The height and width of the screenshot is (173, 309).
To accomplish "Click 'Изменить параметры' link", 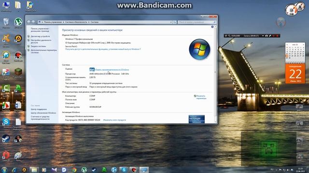I will tap(201, 97).
